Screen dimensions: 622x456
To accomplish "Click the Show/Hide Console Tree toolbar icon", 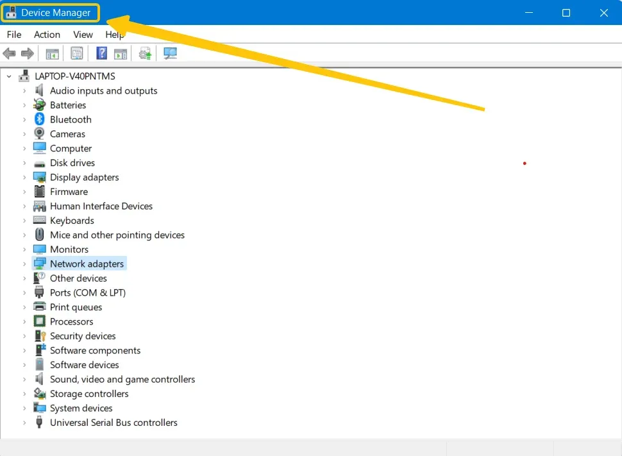I will [x=52, y=54].
